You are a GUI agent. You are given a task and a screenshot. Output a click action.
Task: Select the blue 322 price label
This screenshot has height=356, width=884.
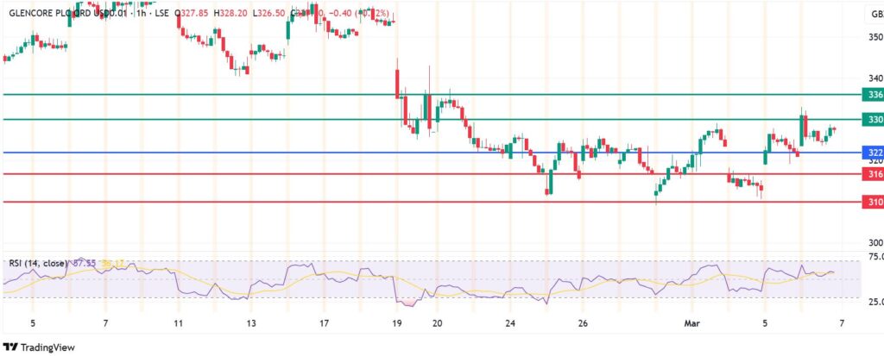coord(873,153)
